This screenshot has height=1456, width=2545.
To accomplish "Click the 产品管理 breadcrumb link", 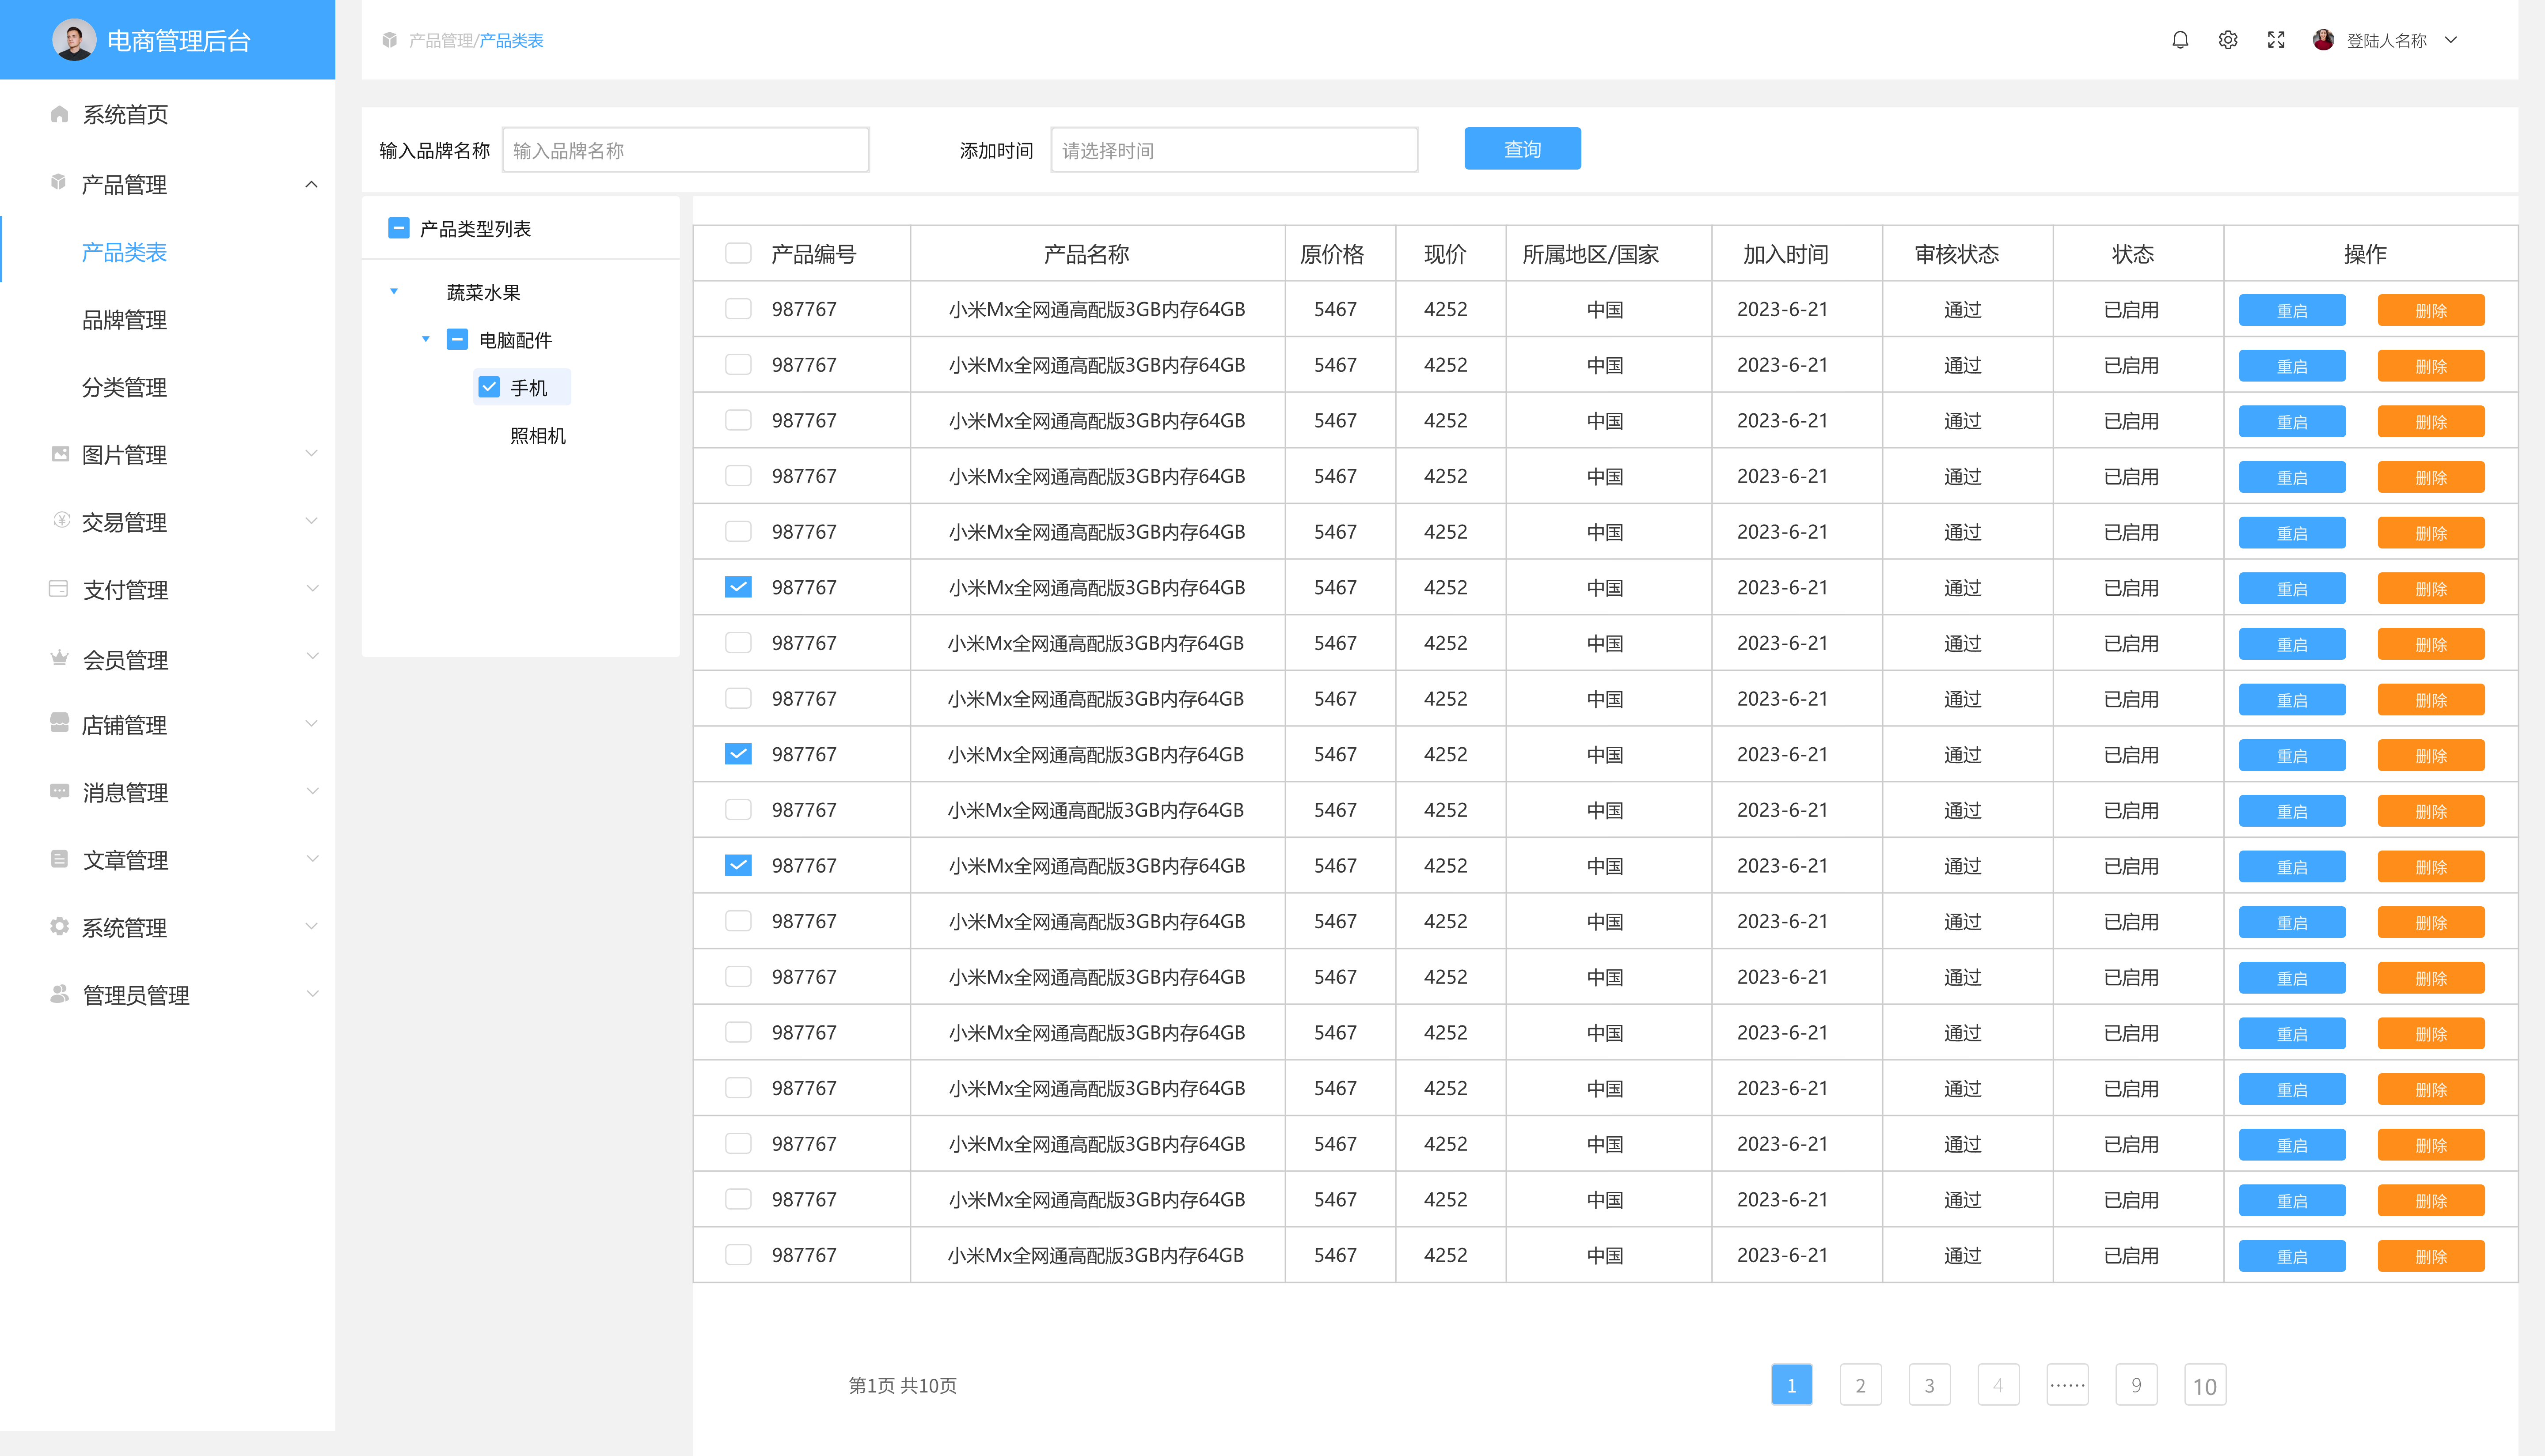I will point(440,40).
